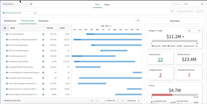The image size is (207, 104).
Task: Click the Selected Items count 23 link
Action: (x=160, y=60)
